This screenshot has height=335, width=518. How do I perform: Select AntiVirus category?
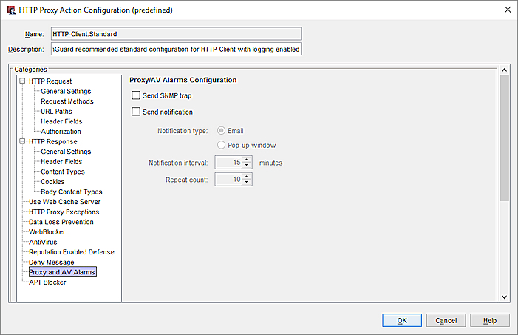coord(43,242)
